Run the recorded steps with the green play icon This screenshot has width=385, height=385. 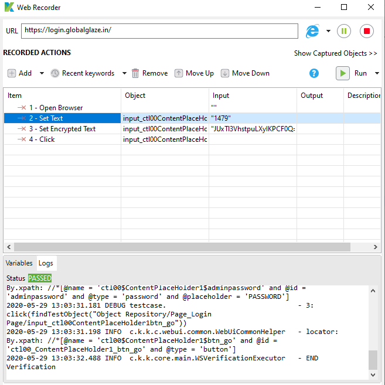click(x=343, y=73)
